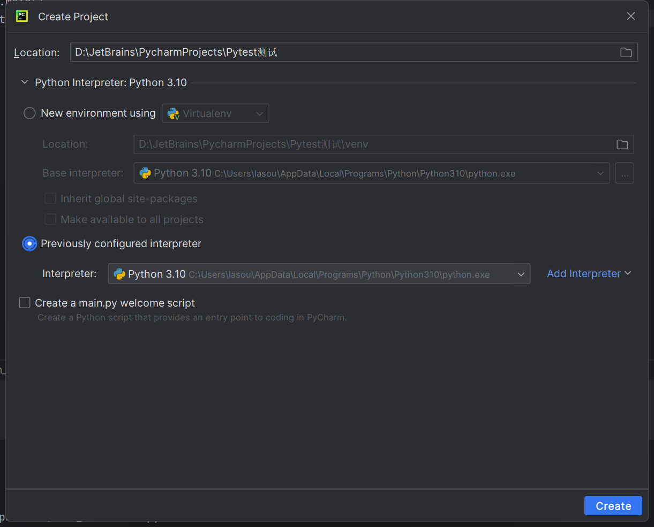Viewport: 654px width, 527px height.
Task: Open the Virtualenv environment type dropdown
Action: [x=215, y=113]
